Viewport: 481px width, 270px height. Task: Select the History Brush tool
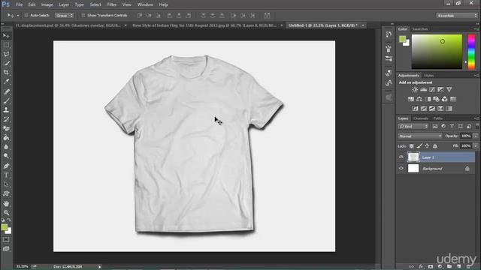tap(6, 119)
